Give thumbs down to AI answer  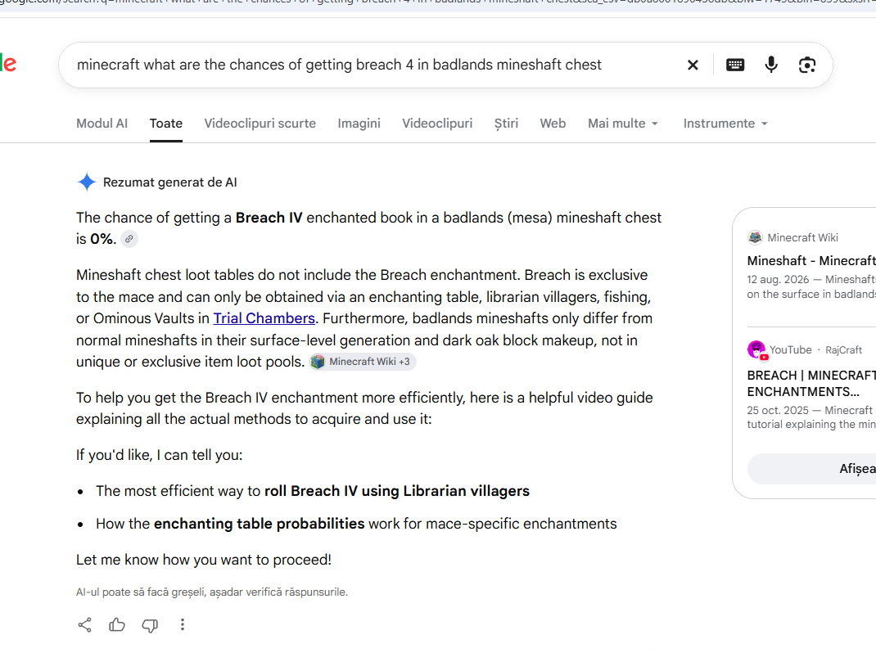coord(150,625)
